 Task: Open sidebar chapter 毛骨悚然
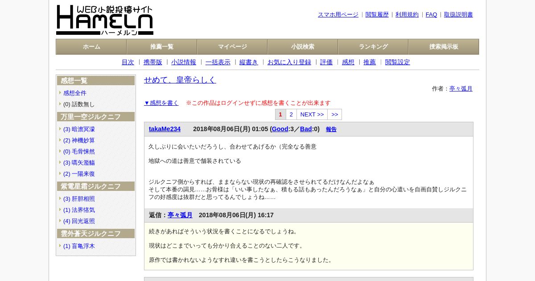(x=79, y=152)
